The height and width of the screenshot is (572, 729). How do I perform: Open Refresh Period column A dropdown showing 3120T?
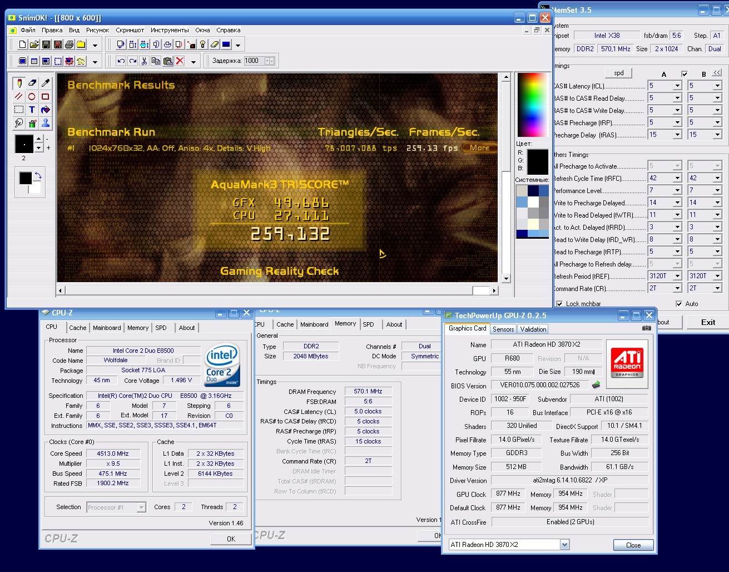[x=677, y=276]
